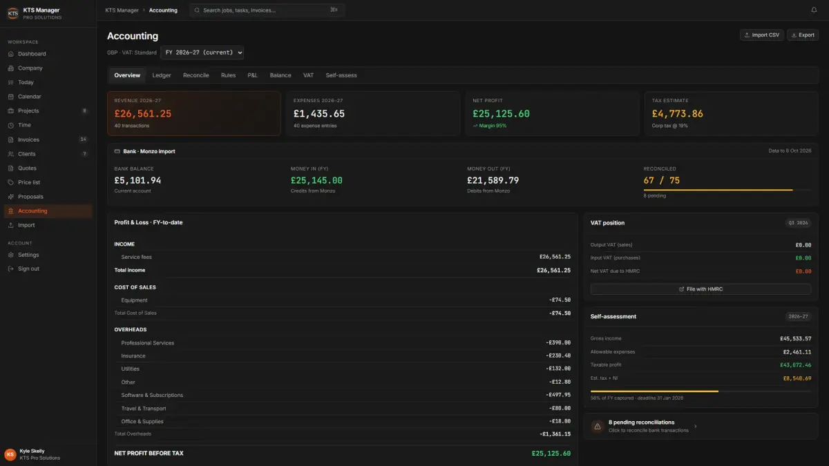Image resolution: width=829 pixels, height=466 pixels.
Task: Open Dashboard from the sidebar
Action: pyautogui.click(x=48, y=54)
